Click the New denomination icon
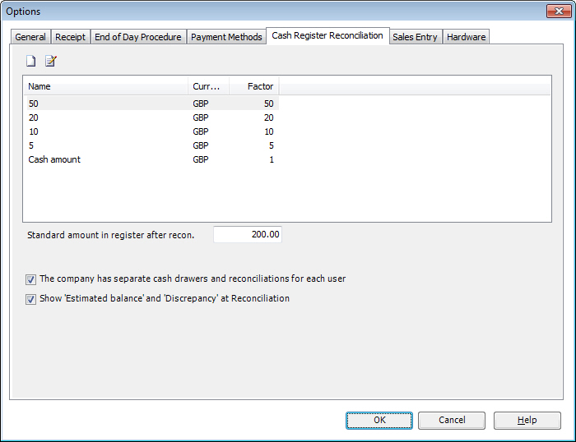 pos(31,61)
